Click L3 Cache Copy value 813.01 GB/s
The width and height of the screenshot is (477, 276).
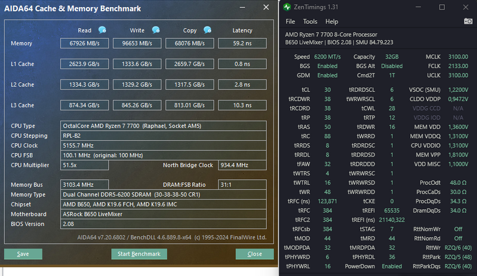click(x=190, y=105)
